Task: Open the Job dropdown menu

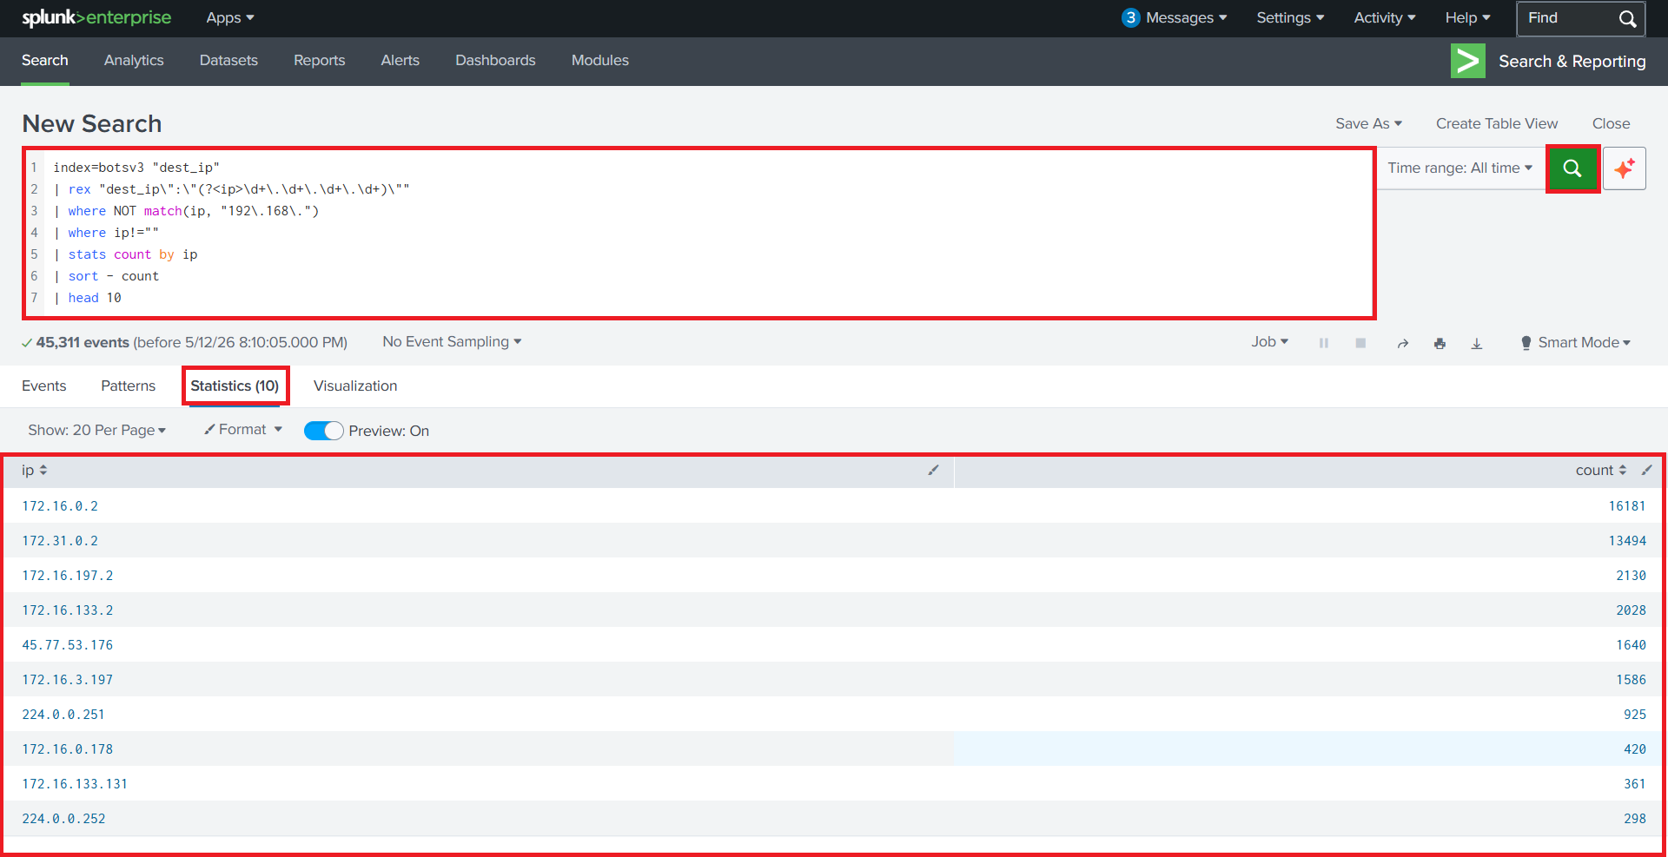Action: (1269, 342)
